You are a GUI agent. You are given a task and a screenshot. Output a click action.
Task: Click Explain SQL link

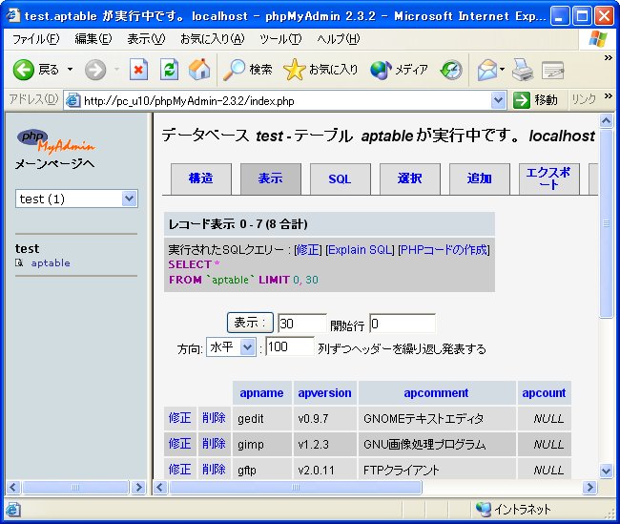(x=360, y=250)
